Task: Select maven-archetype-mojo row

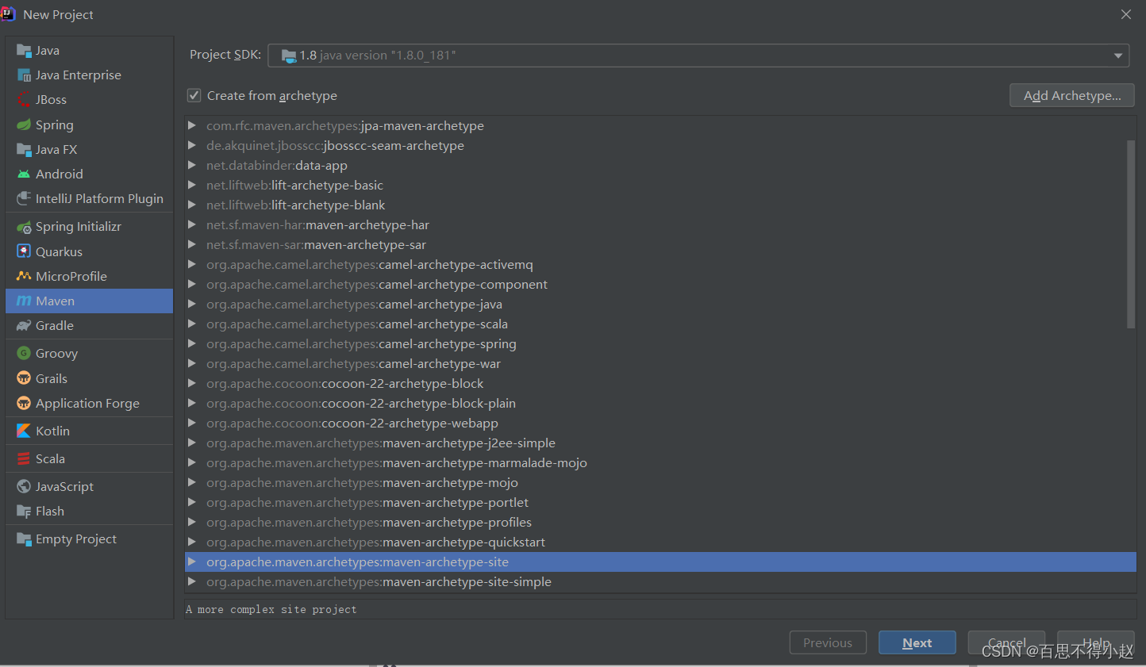Action: 660,482
